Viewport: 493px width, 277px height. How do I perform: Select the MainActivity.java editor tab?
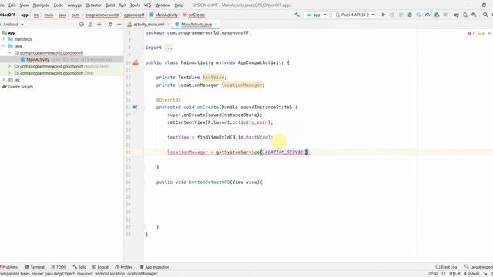point(196,24)
